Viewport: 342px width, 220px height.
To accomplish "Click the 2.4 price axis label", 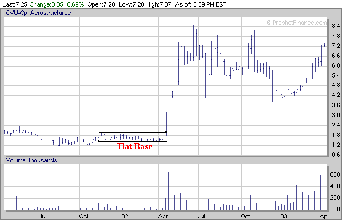I will click(x=336, y=125).
